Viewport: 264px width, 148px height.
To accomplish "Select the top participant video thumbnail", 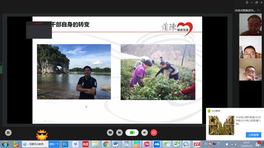I will tap(250, 24).
